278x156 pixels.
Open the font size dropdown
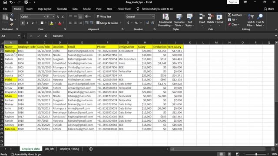coord(53,16)
